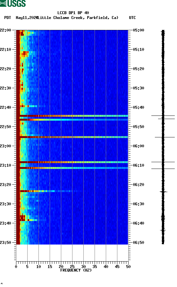
Task: Click the '05:50' UTC time label
Action: click(139, 127)
